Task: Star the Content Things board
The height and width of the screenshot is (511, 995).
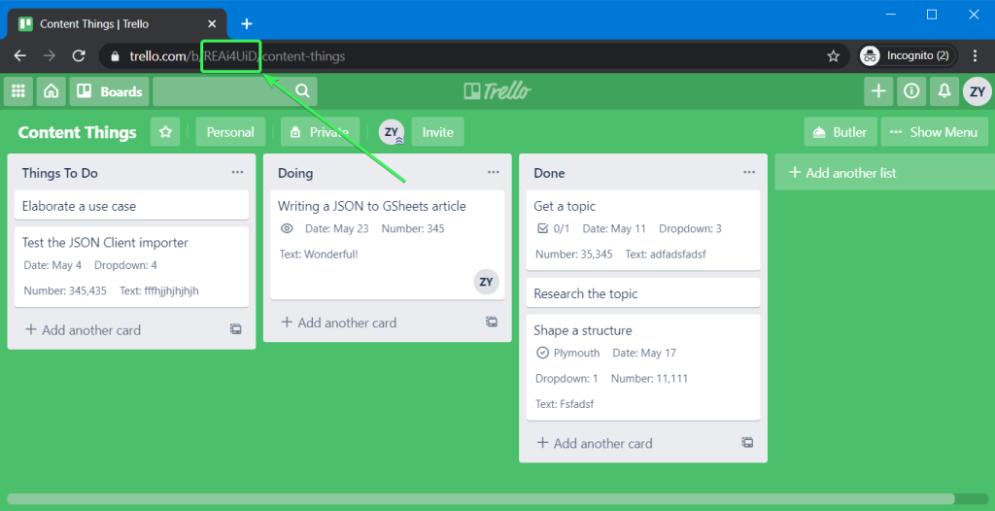Action: pos(165,132)
